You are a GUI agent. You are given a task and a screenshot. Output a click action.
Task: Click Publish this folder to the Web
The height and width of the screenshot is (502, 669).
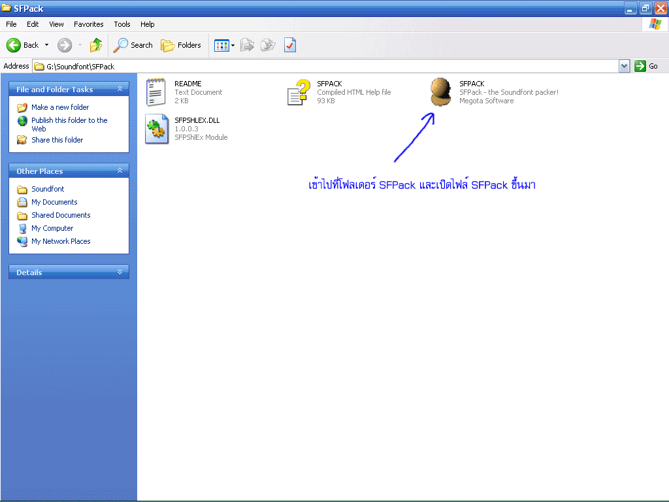69,124
